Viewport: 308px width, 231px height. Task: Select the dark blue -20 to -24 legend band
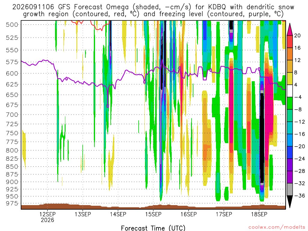290,152
